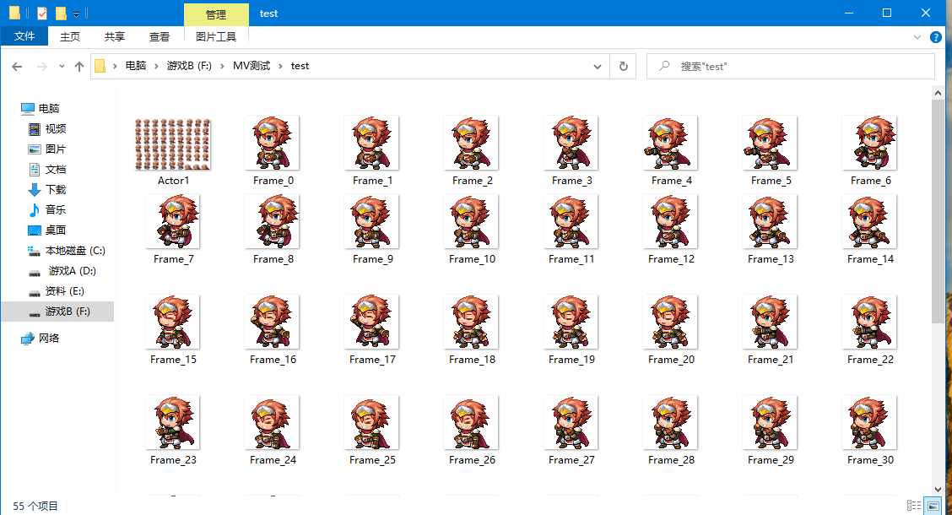The width and height of the screenshot is (952, 515).
Task: Click 游戏B (F:) in the address breadcrumb
Action: coord(189,66)
